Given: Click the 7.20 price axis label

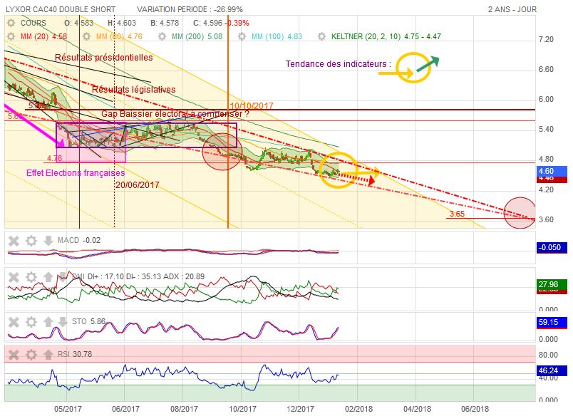Looking at the screenshot, I should tap(546, 39).
